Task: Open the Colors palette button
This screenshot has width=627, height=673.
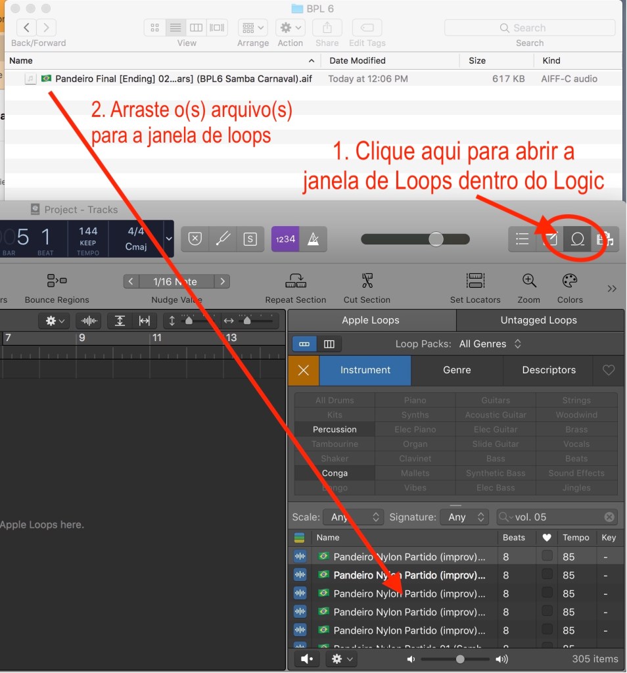Action: pos(570,289)
